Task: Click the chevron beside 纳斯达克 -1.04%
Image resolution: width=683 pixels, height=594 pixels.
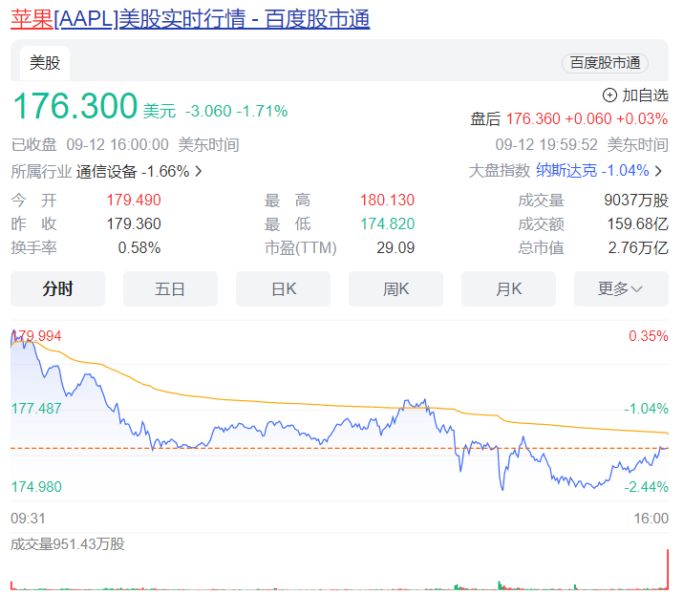Action: 658,171
